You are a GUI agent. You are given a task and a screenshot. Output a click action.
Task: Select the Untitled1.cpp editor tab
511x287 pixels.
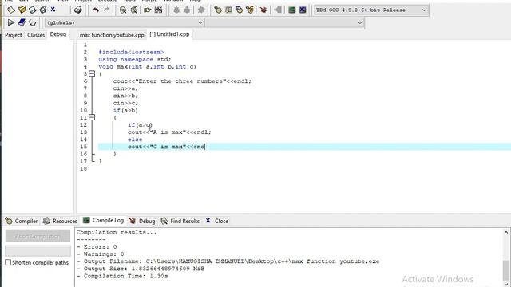pos(169,34)
